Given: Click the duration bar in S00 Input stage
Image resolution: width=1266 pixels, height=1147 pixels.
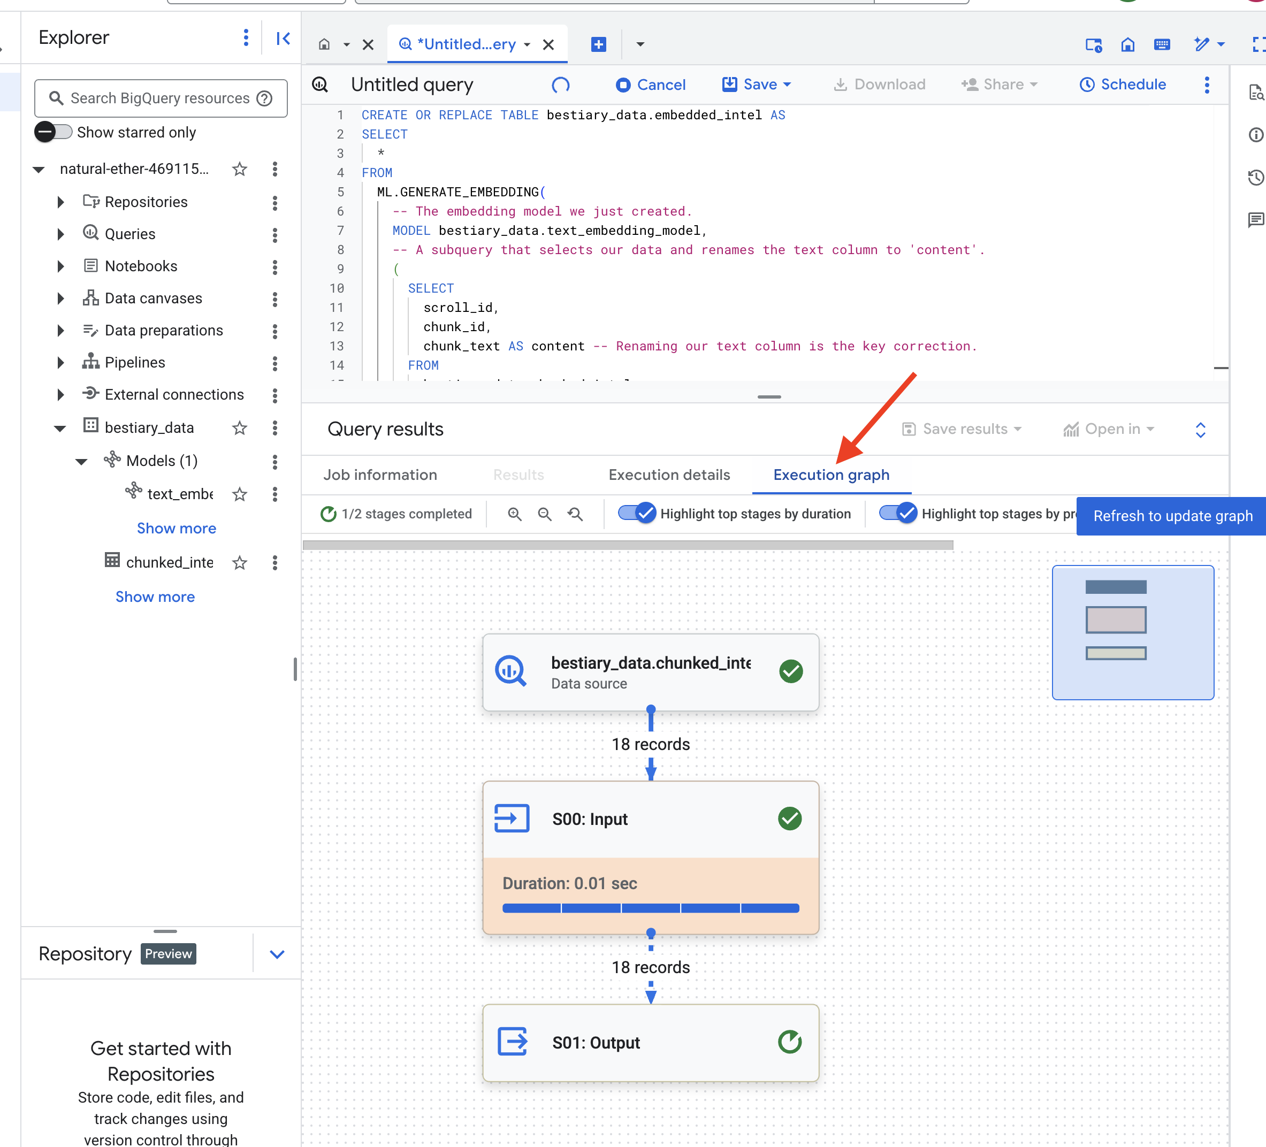Looking at the screenshot, I should 650,908.
